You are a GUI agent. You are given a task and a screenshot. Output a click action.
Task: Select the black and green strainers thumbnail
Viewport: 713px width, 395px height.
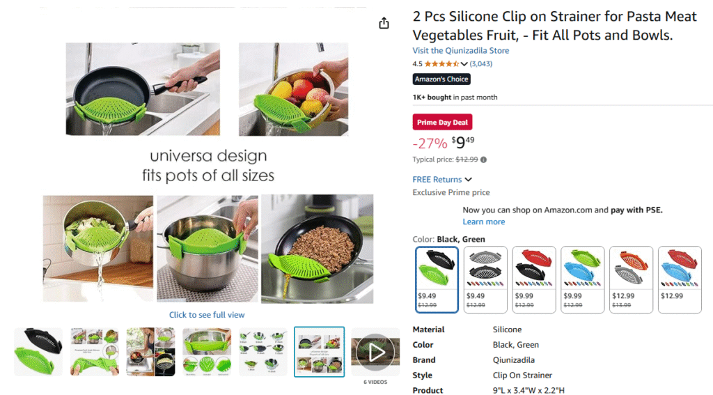point(38,352)
